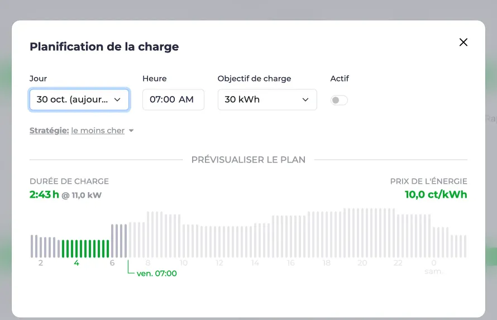Click the Stratégie arrow icon
The width and height of the screenshot is (497, 320).
[x=131, y=131]
